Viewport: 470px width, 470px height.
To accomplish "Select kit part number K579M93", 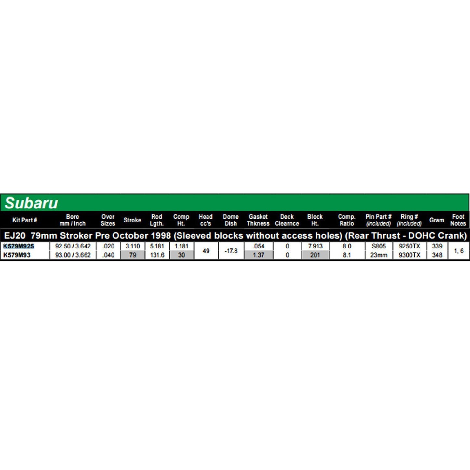I will [17, 255].
